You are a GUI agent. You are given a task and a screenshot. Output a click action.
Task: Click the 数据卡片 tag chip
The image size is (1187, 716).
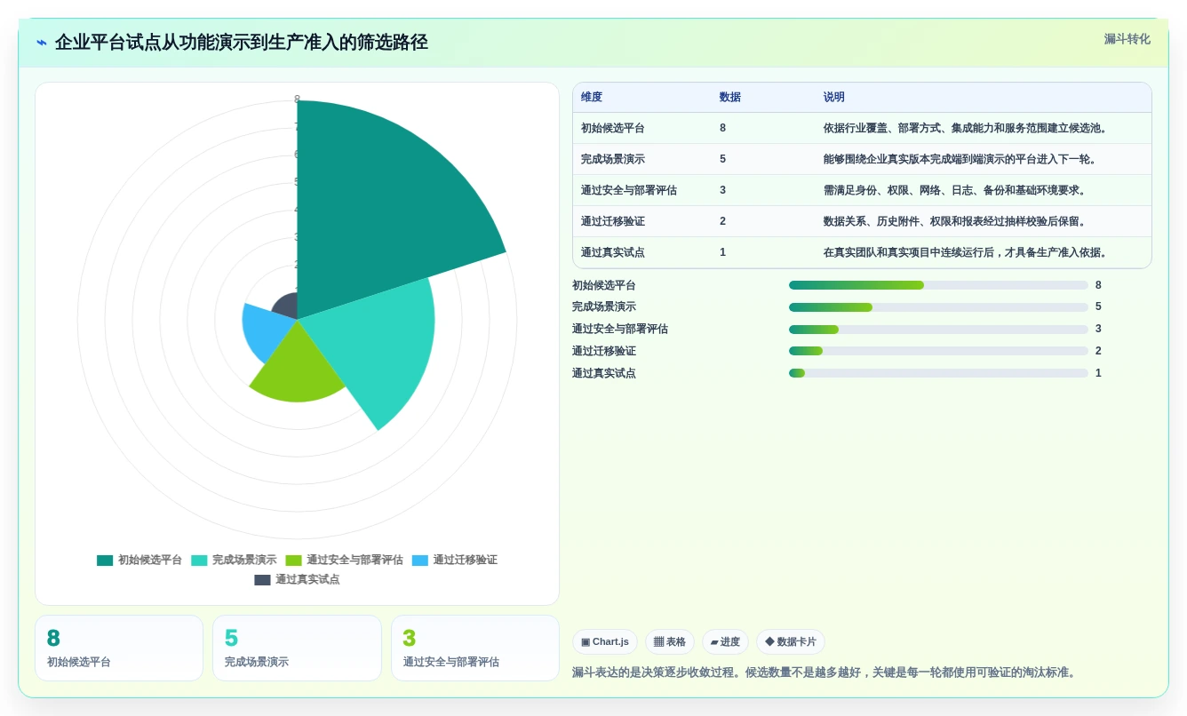tap(791, 642)
